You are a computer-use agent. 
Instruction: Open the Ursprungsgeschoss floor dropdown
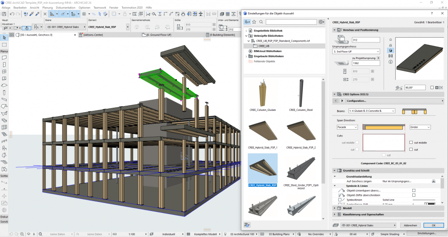(356, 51)
